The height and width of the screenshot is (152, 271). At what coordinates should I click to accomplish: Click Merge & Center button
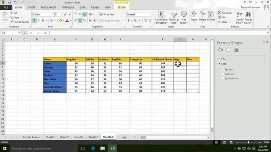(110, 21)
